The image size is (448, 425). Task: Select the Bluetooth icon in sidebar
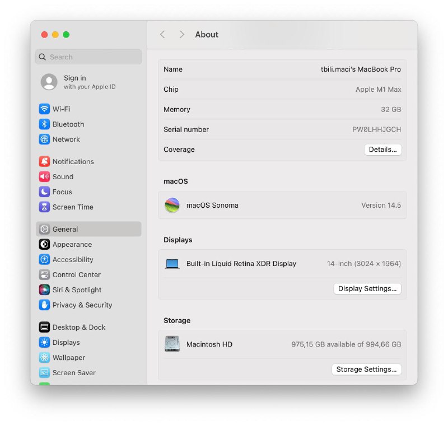[44, 124]
